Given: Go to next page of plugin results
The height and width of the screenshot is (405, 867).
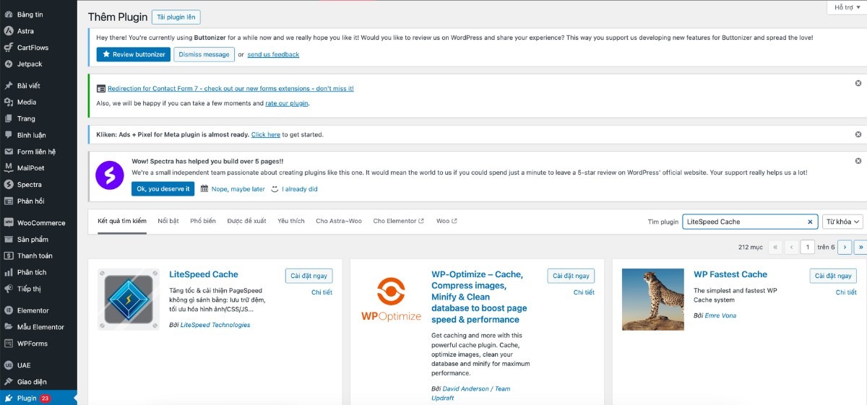Looking at the screenshot, I should pyautogui.click(x=844, y=247).
